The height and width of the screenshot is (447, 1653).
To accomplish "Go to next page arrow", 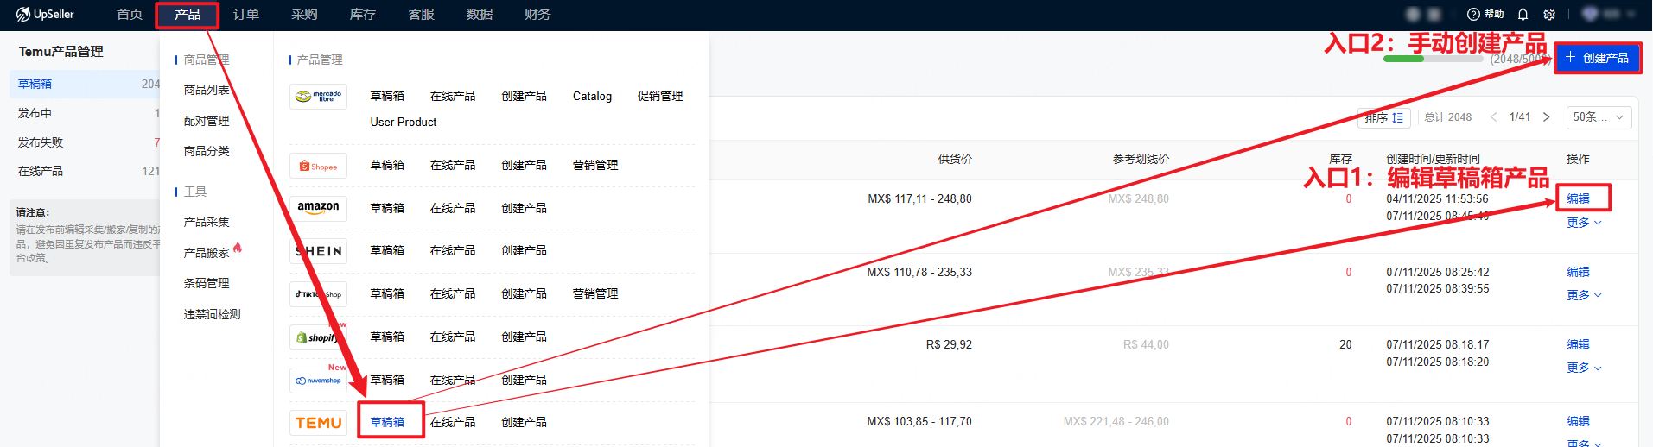I will coord(1546,117).
